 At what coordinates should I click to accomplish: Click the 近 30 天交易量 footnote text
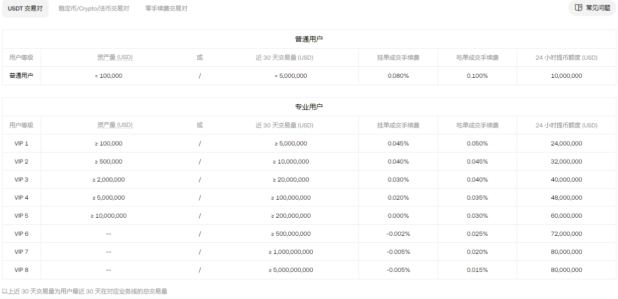click(84, 291)
